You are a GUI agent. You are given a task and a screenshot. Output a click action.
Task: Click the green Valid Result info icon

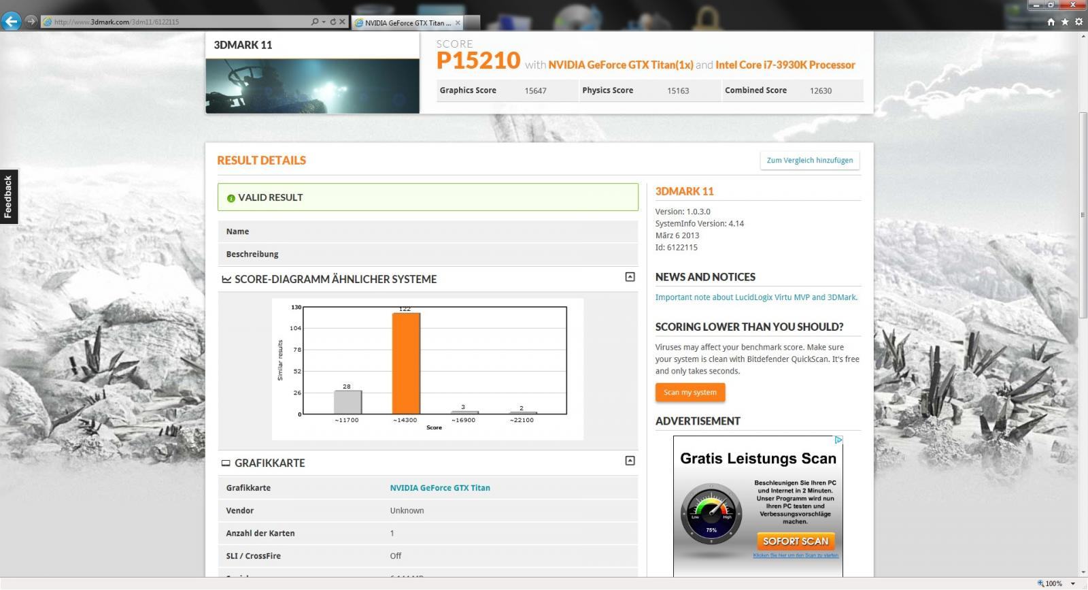click(x=231, y=198)
